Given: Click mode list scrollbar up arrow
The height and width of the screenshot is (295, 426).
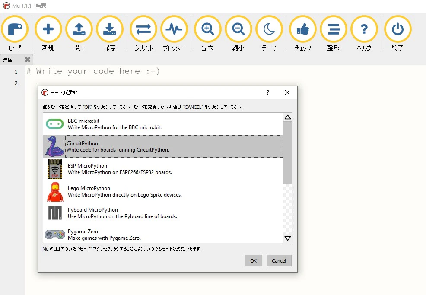Looking at the screenshot, I should tap(288, 117).
